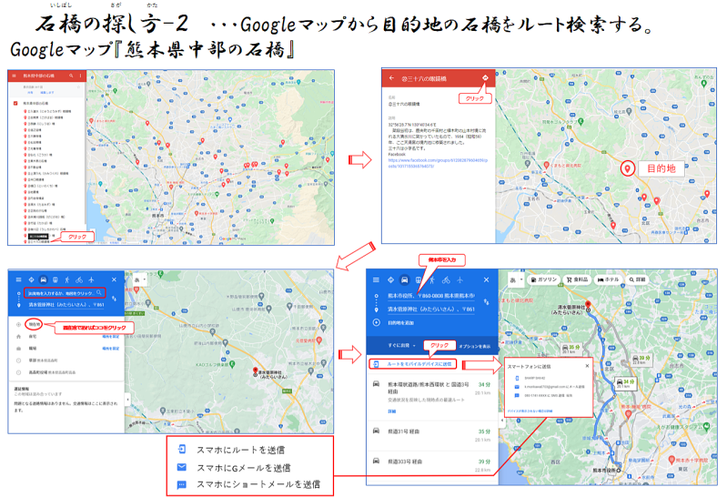Viewport: 727px width, 497px height.
Task: Select best-mode diamond icon in empty-origin directions panel
Action: click(31, 279)
